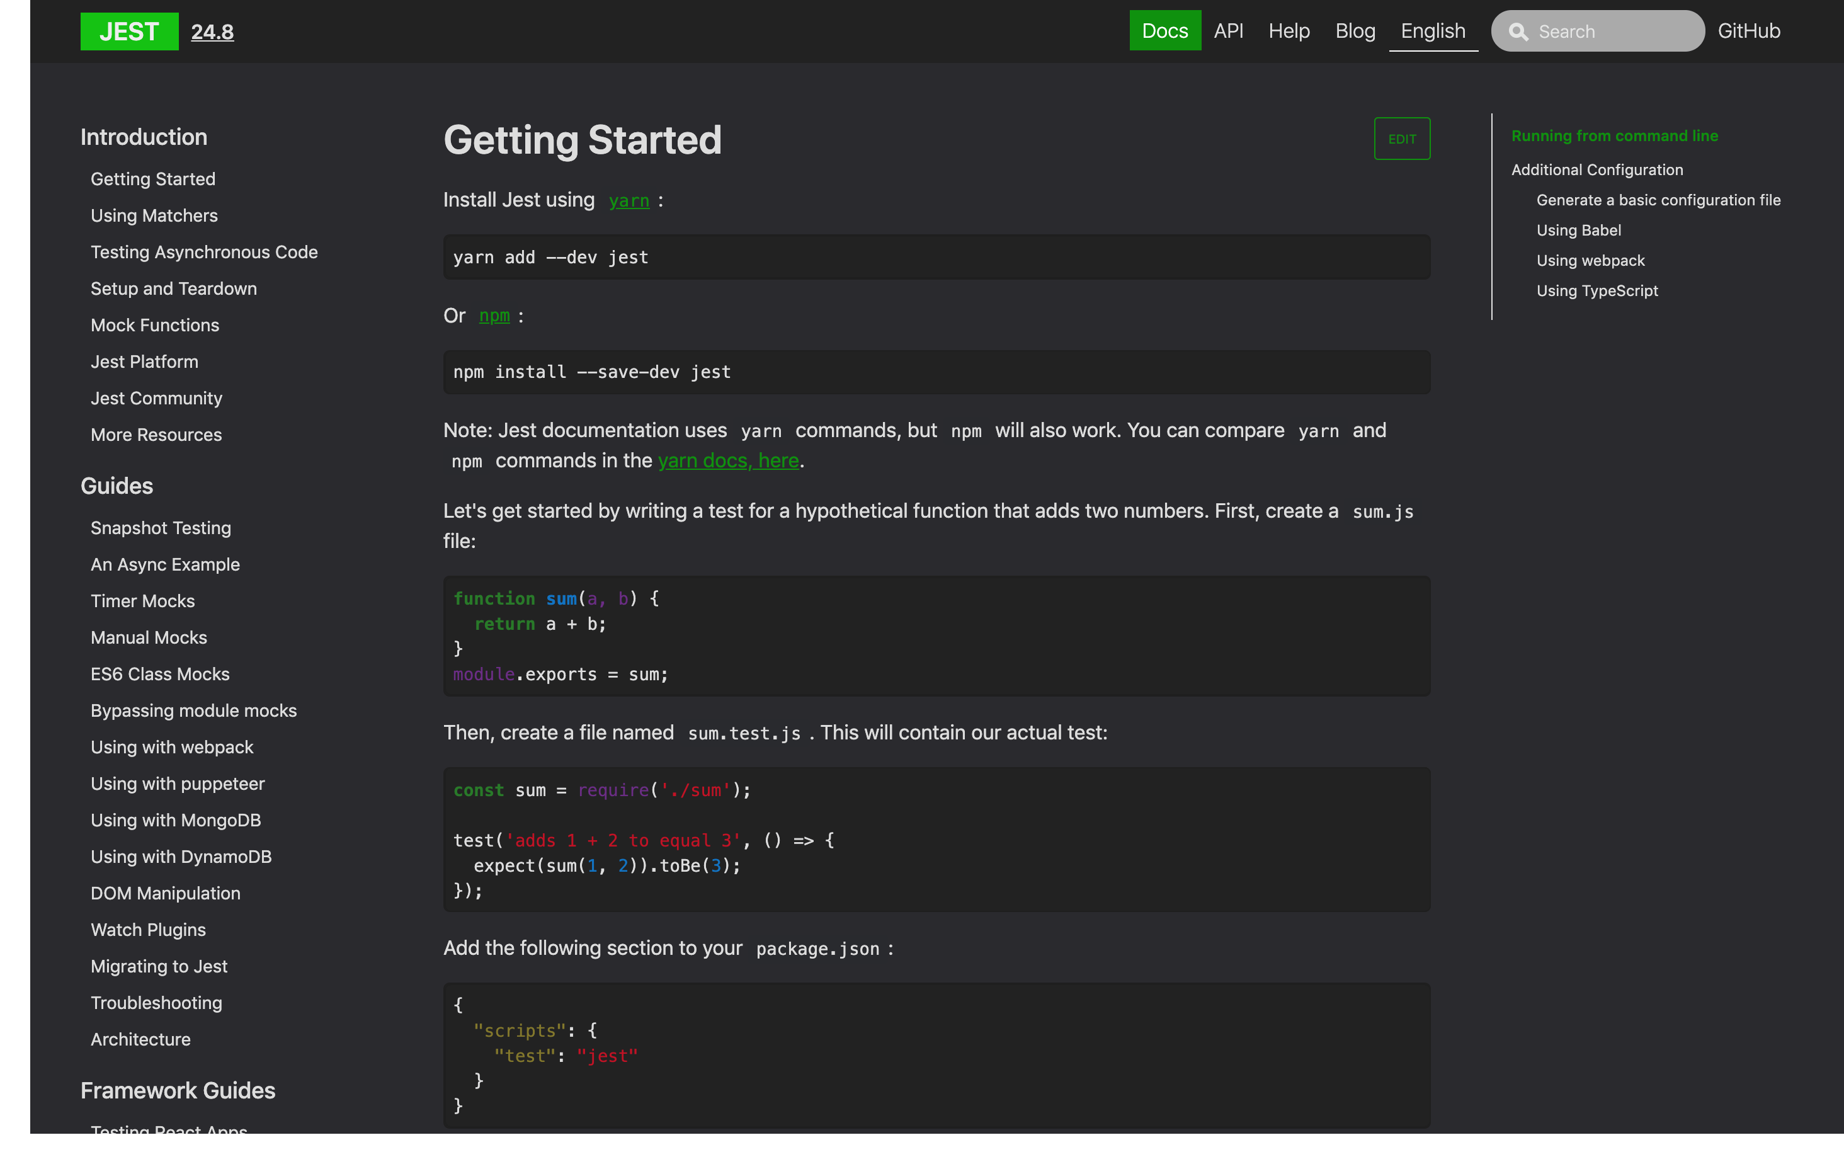Click the 'module.exports = sum;' code line

coord(561,675)
